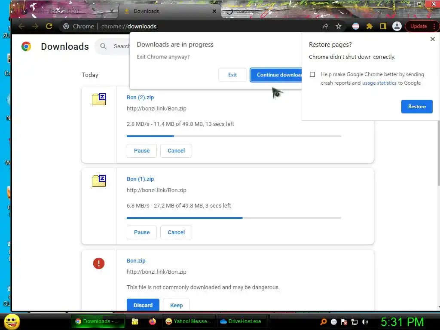Click the orange magnifier tray icon

(x=323, y=321)
